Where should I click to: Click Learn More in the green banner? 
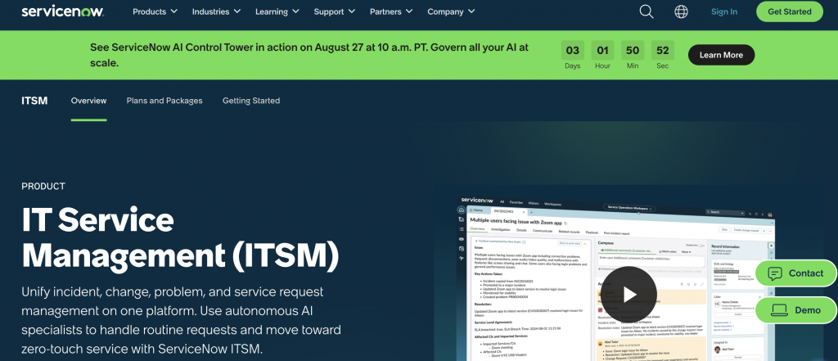tap(721, 55)
